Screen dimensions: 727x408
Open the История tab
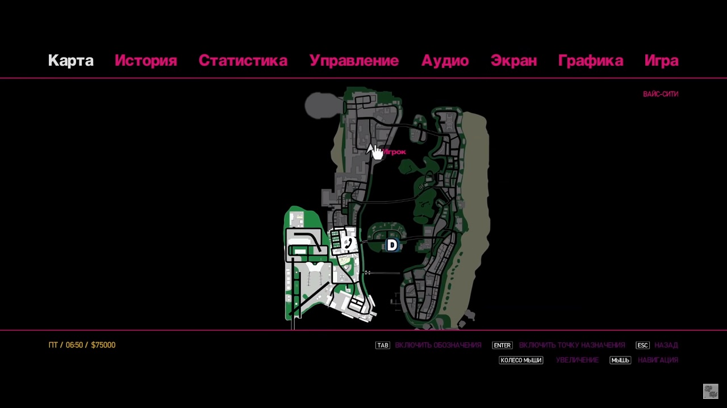click(x=145, y=61)
